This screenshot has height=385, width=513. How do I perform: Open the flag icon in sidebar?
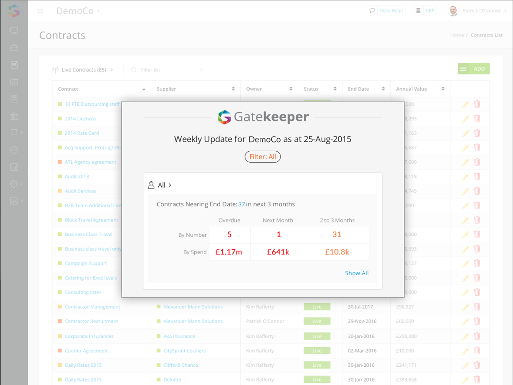point(14,133)
